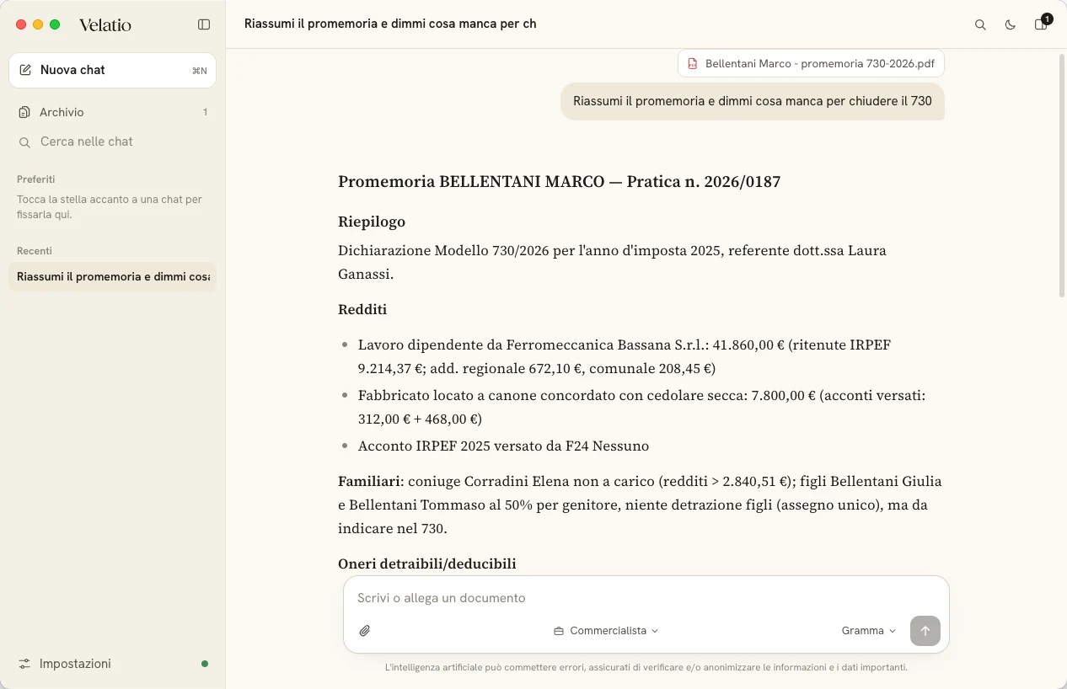Click the magnifier icon in Cerca nelle chat
The image size is (1067, 689).
(x=24, y=142)
